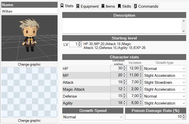Increase the starting level with spinner
The image size is (189, 124).
point(80,43)
